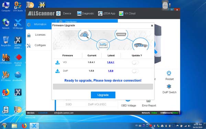Click the DoIP Switch gear icon

(169, 86)
